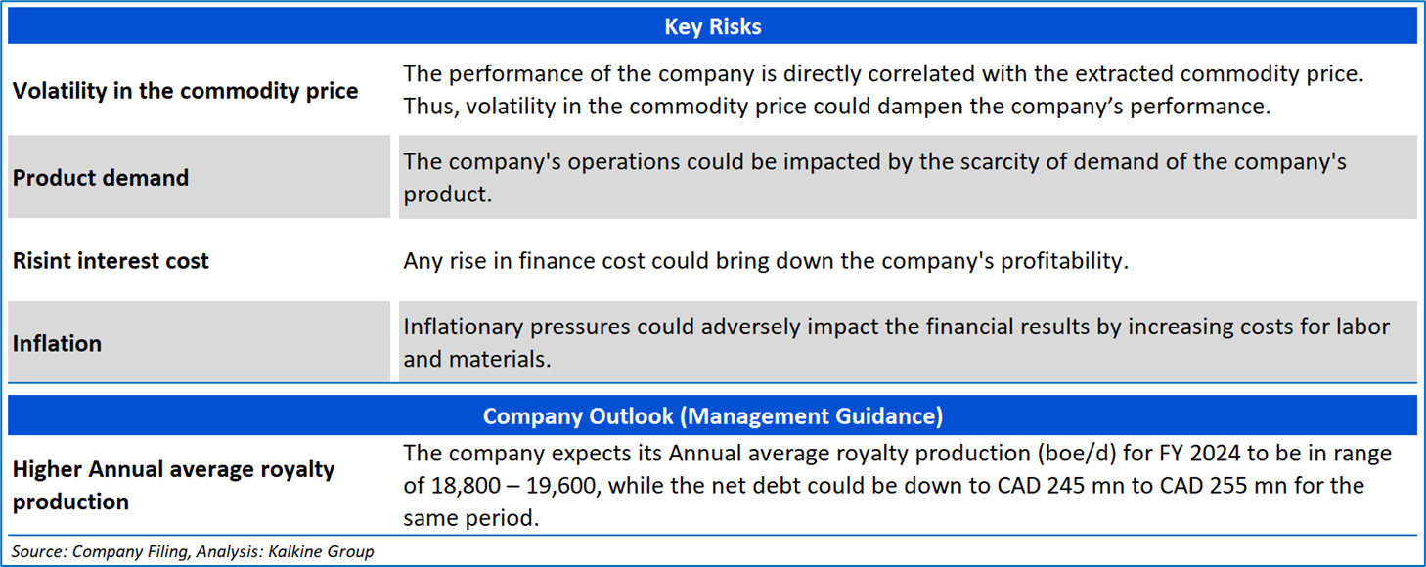
Task: Select the 'Inflation' row label
Action: pyautogui.click(x=57, y=344)
